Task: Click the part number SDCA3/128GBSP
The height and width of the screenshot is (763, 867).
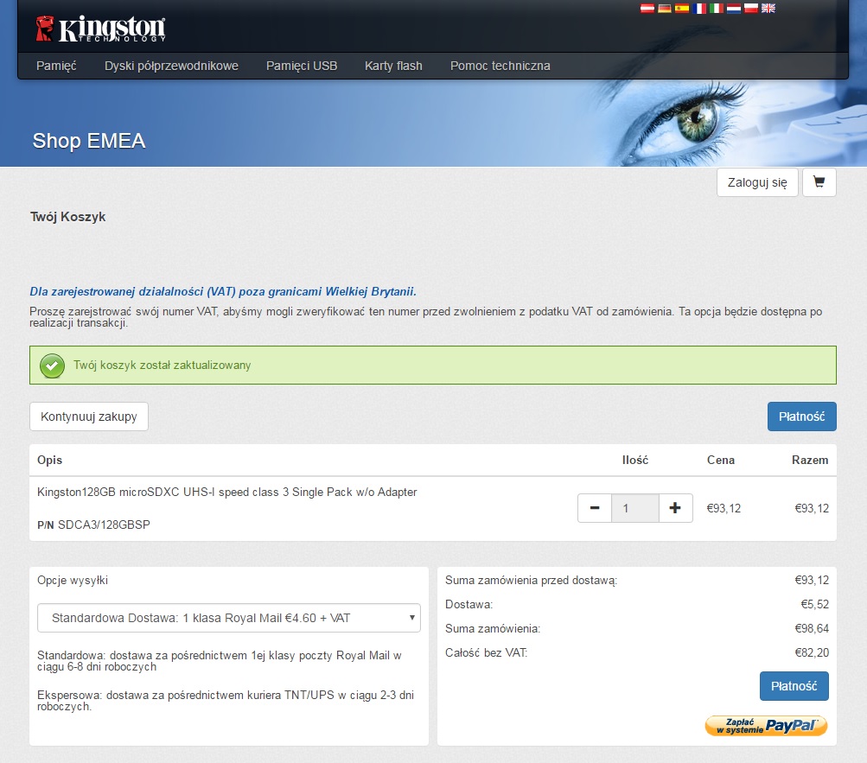Action: pyautogui.click(x=104, y=525)
